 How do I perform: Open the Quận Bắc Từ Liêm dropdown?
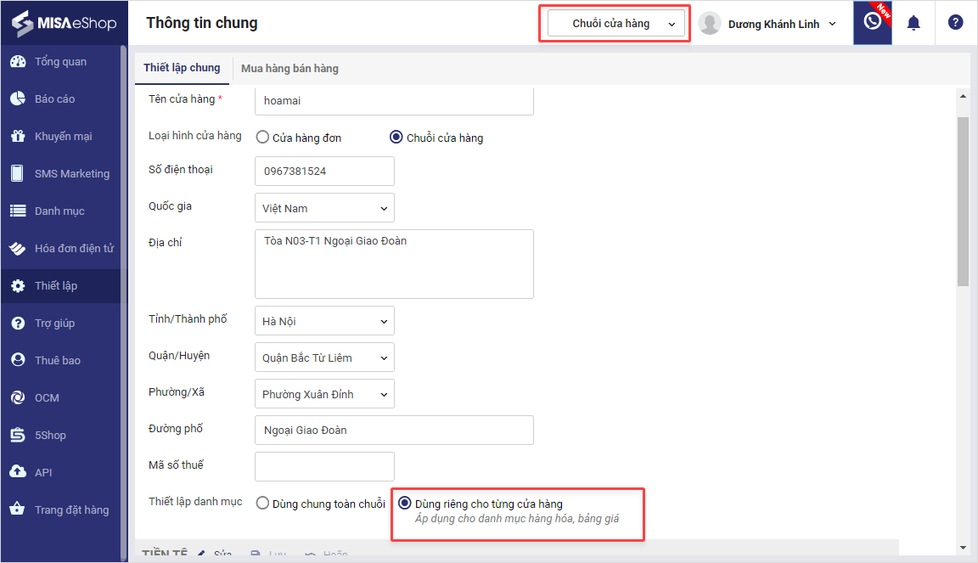324,358
